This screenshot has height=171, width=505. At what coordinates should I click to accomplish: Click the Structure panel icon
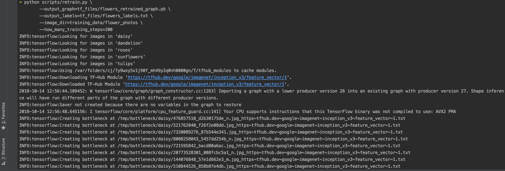point(4,163)
